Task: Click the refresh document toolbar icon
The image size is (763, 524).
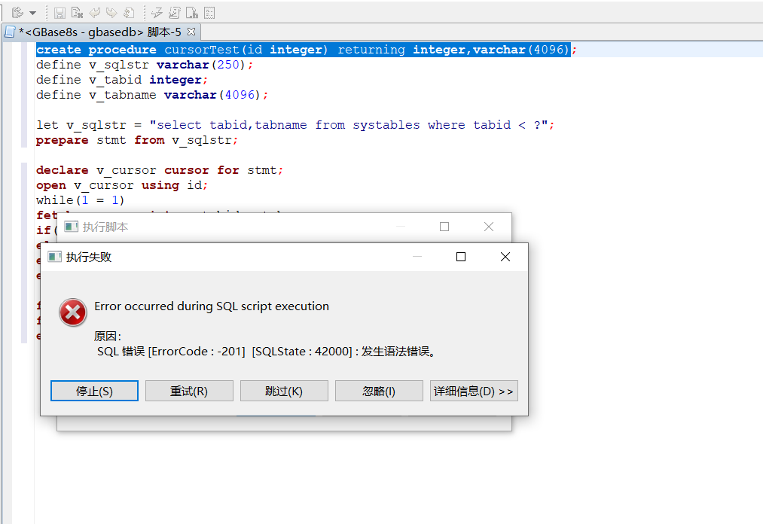Action: (129, 13)
